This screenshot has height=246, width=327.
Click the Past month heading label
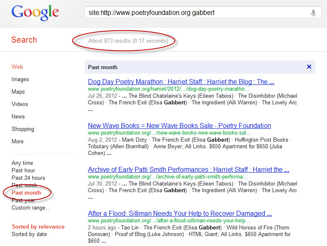[102, 67]
